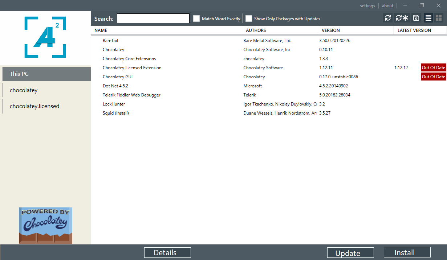The width and height of the screenshot is (447, 260).
Task: Switch to list view mode
Action: (x=428, y=18)
